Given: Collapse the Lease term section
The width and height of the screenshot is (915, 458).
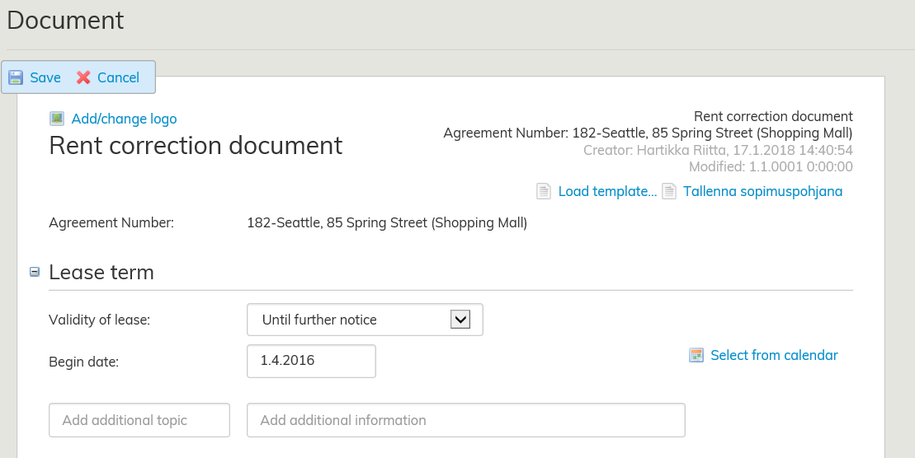Looking at the screenshot, I should click(x=35, y=272).
